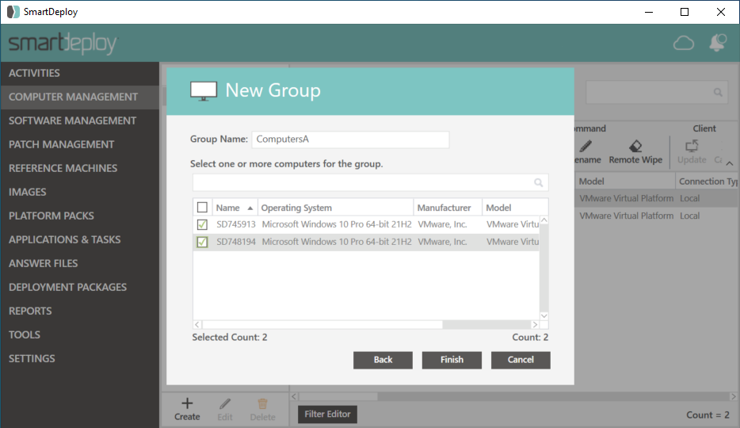Sort by Operating System column header
Image resolution: width=740 pixels, height=428 pixels.
336,208
